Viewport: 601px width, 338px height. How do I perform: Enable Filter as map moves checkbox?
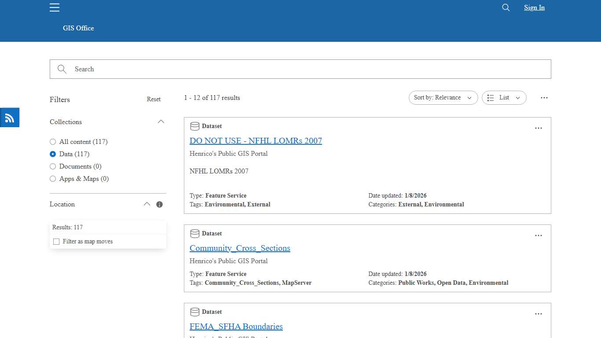(56, 242)
